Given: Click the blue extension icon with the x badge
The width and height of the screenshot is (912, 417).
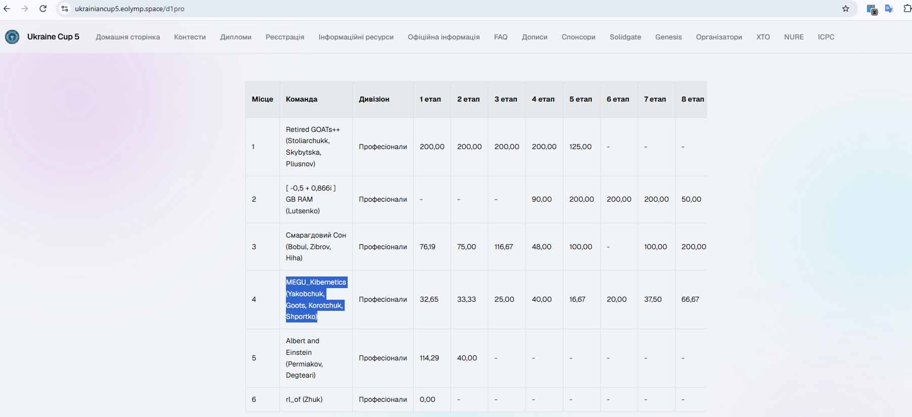Looking at the screenshot, I should click(x=872, y=9).
